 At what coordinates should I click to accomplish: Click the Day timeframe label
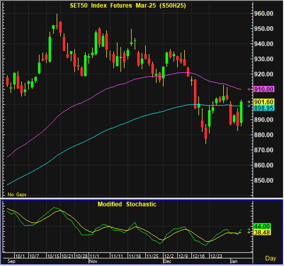point(271,258)
